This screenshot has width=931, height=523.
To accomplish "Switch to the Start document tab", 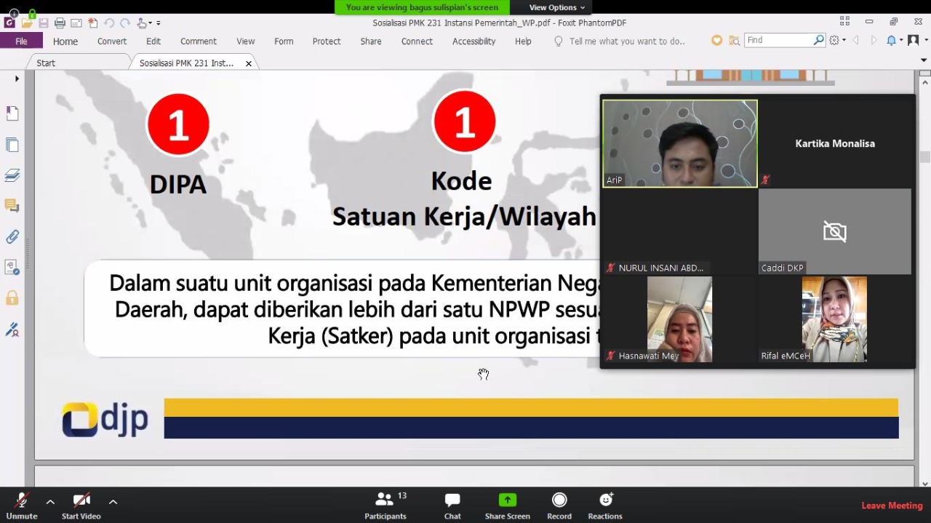I will click(46, 63).
